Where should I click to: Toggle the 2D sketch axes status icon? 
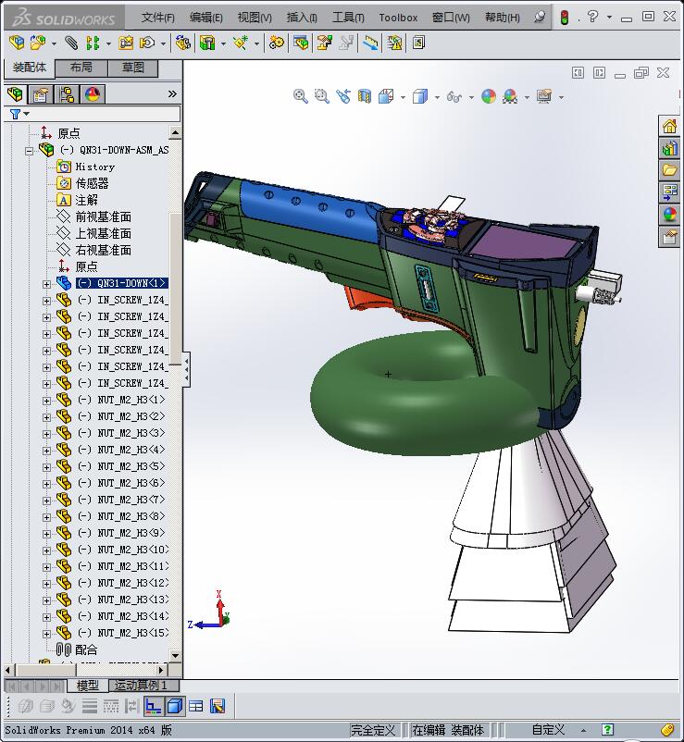[x=154, y=706]
